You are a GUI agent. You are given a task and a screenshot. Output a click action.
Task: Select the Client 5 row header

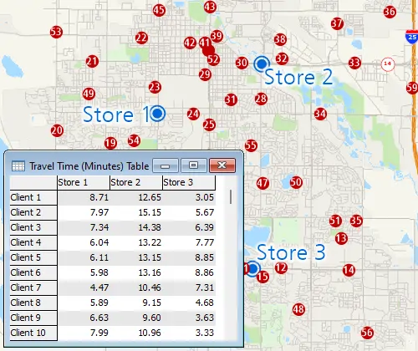tap(33, 258)
